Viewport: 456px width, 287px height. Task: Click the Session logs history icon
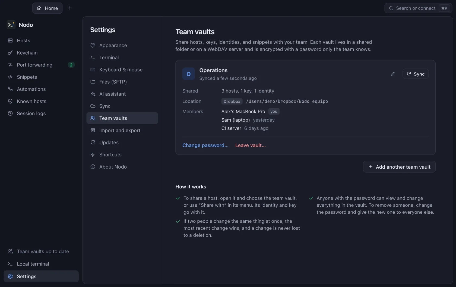(x=10, y=113)
